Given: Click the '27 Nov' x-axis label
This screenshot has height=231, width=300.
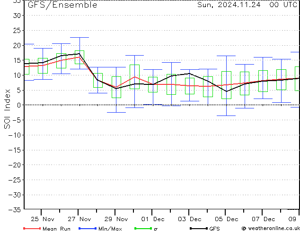Looking at the screenshot, I should [x=79, y=219].
